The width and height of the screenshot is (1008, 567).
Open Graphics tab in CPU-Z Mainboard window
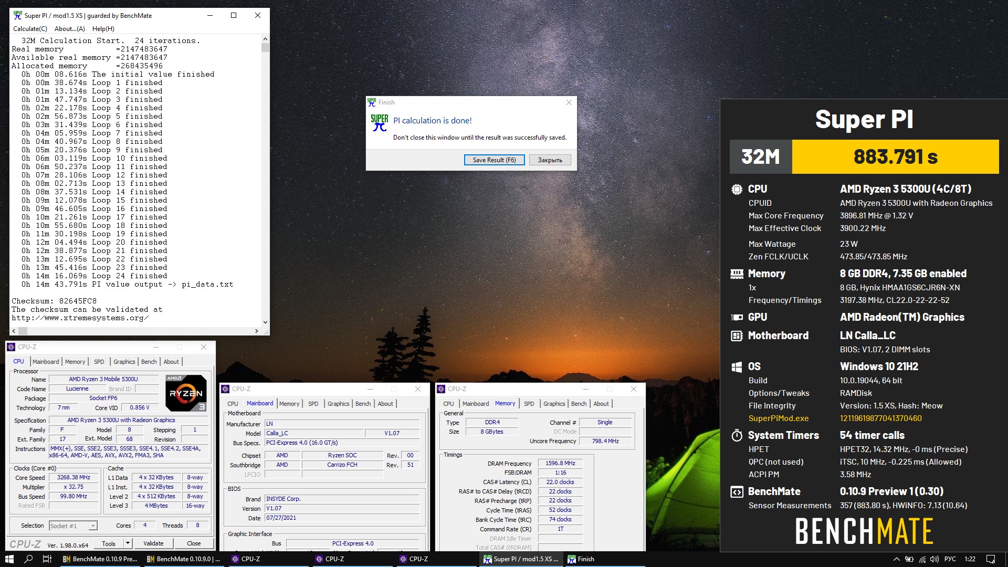click(x=339, y=404)
